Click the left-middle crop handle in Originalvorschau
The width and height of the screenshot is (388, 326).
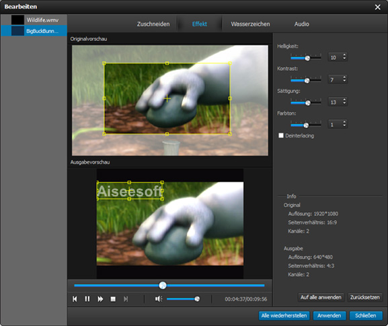click(104, 98)
